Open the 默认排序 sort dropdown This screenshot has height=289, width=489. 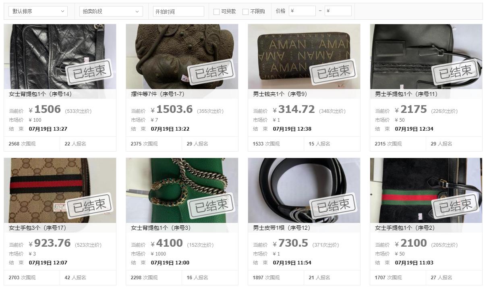38,11
